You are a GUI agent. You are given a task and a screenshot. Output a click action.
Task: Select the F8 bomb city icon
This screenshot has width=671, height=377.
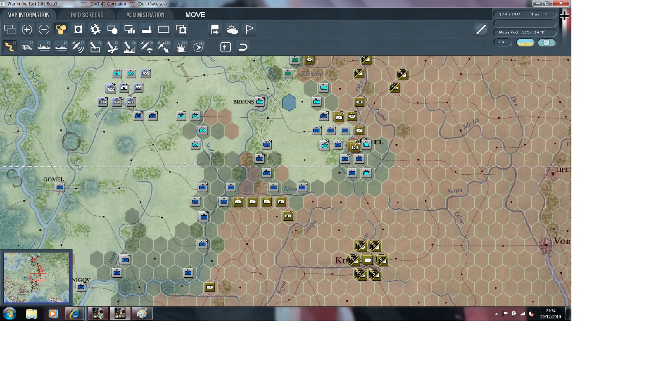coord(130,47)
